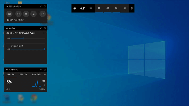This screenshot has width=189, height=106.
Task: Switch to the GPU performance tab
Action: click(23, 74)
